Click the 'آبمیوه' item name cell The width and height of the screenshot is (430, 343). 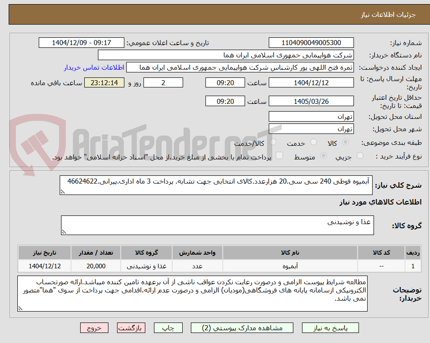tap(290, 266)
